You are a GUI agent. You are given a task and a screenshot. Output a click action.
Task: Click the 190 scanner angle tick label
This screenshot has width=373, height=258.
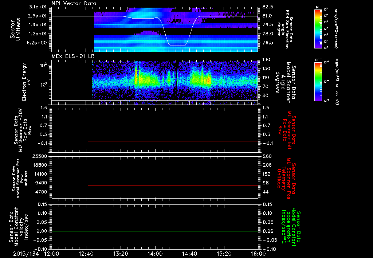[x=266, y=60]
